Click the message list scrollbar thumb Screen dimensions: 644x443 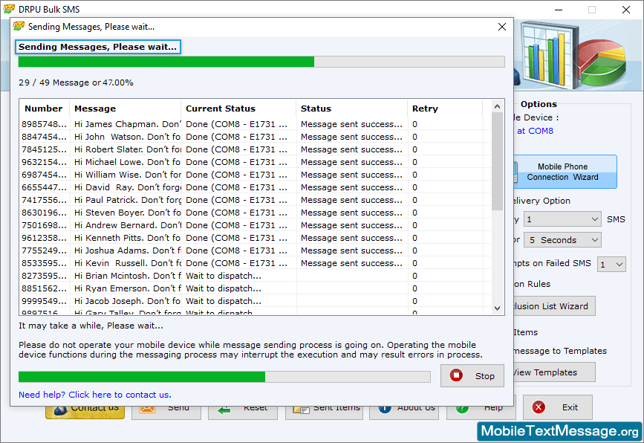[497, 161]
